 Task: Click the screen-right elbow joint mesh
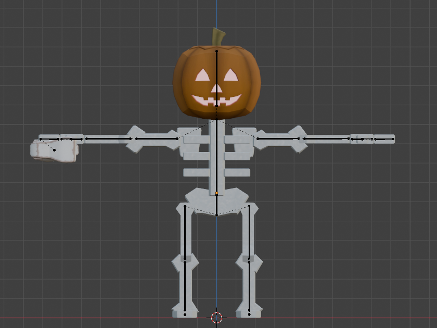[x=298, y=139]
